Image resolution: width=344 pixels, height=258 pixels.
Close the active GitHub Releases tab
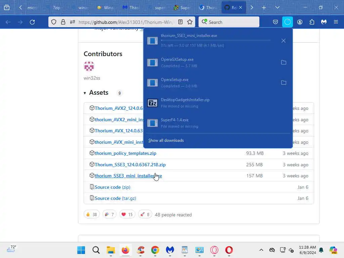tap(241, 8)
